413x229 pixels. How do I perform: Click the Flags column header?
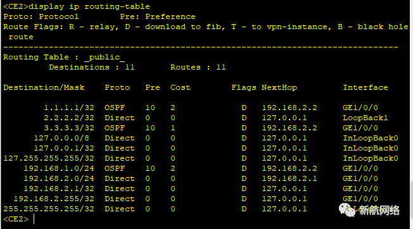pyautogui.click(x=244, y=87)
